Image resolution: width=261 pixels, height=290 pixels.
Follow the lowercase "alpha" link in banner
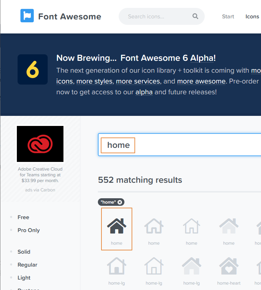click(144, 92)
